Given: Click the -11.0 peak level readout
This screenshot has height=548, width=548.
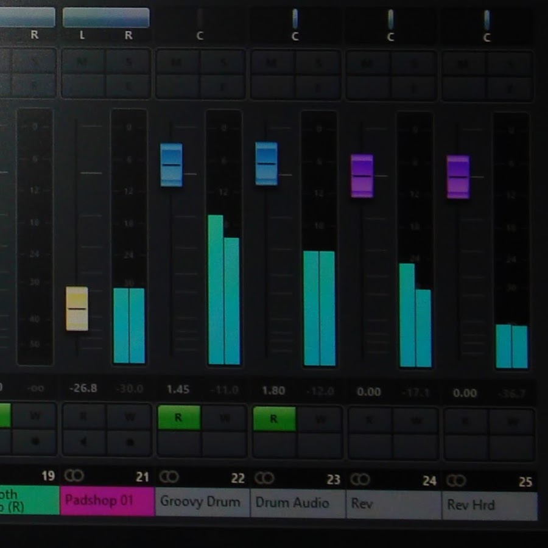Looking at the screenshot, I should click(224, 390).
